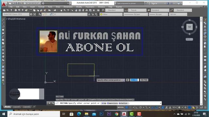
Task: Click the command line wrench customize icon
Action: (x=53, y=103)
